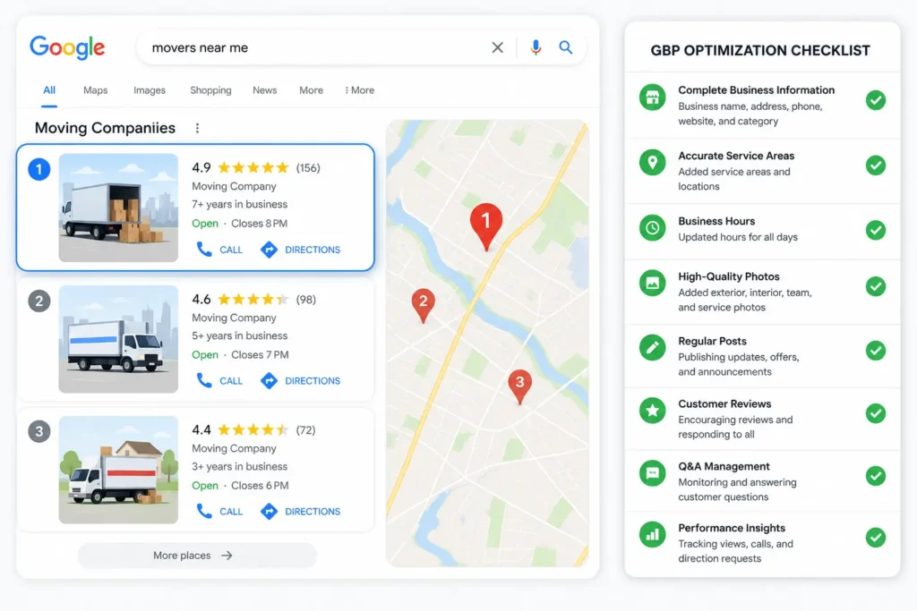Click the clock icon for Business Hours
The height and width of the screenshot is (611, 917).
652,227
